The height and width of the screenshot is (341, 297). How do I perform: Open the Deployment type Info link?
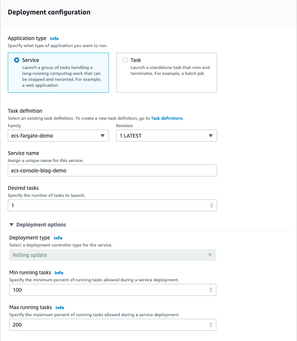[x=58, y=238]
